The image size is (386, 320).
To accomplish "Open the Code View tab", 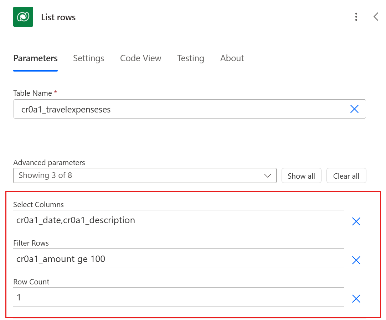I will click(140, 58).
